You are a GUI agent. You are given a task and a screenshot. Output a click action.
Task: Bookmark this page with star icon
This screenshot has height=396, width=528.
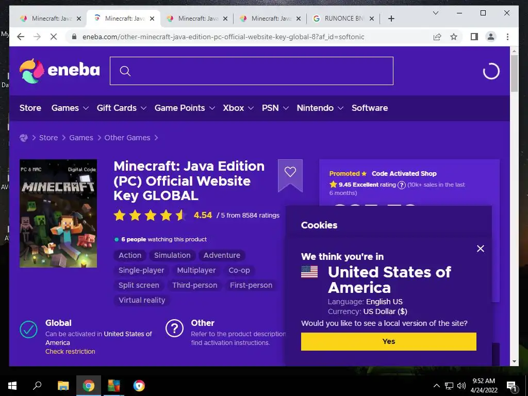click(x=454, y=37)
